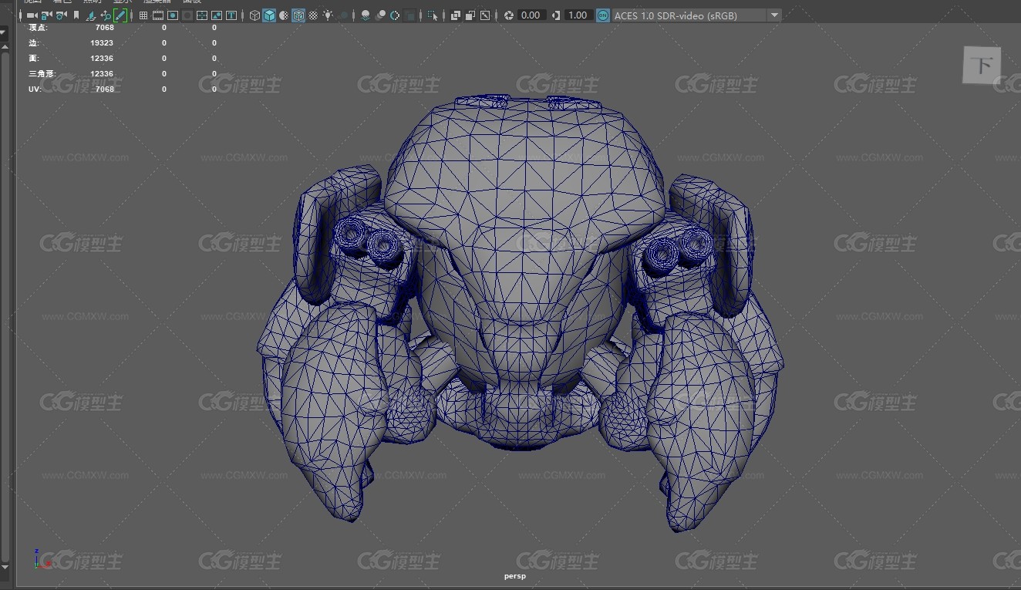This screenshot has width=1021, height=590.
Task: Toggle the Safe Action icon
Action: click(x=217, y=15)
